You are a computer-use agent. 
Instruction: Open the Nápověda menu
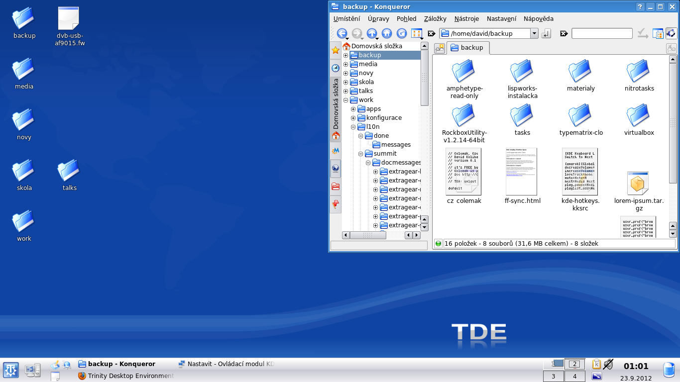538,19
